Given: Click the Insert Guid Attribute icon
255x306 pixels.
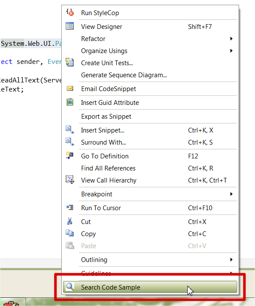Looking at the screenshot, I should (x=69, y=102).
